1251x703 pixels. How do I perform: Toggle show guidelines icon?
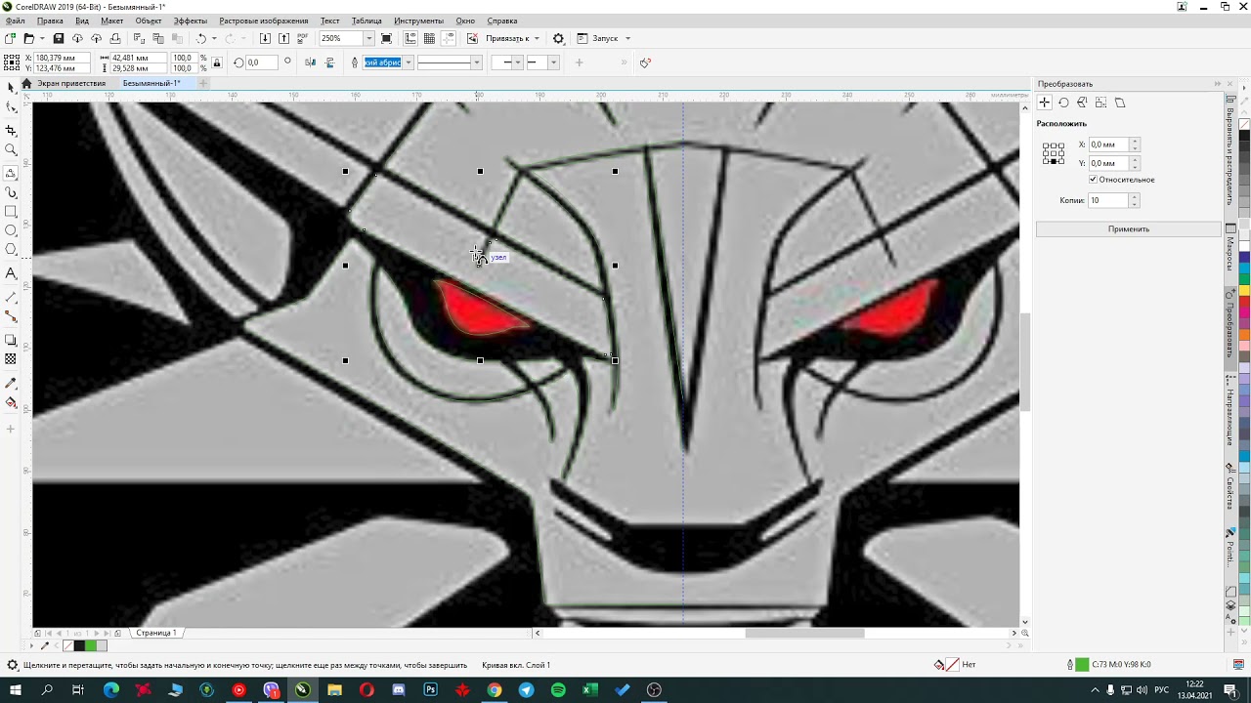click(x=449, y=38)
